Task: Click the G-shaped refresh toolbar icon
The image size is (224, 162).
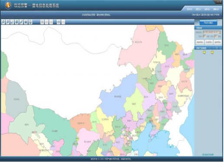Action: pos(30,22)
